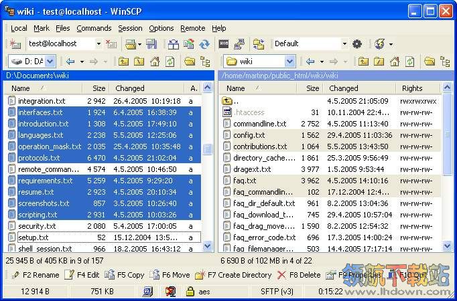Image resolution: width=457 pixels, height=301 pixels.
Task: Open the remote wiki directory dropdown
Action: coord(289,62)
